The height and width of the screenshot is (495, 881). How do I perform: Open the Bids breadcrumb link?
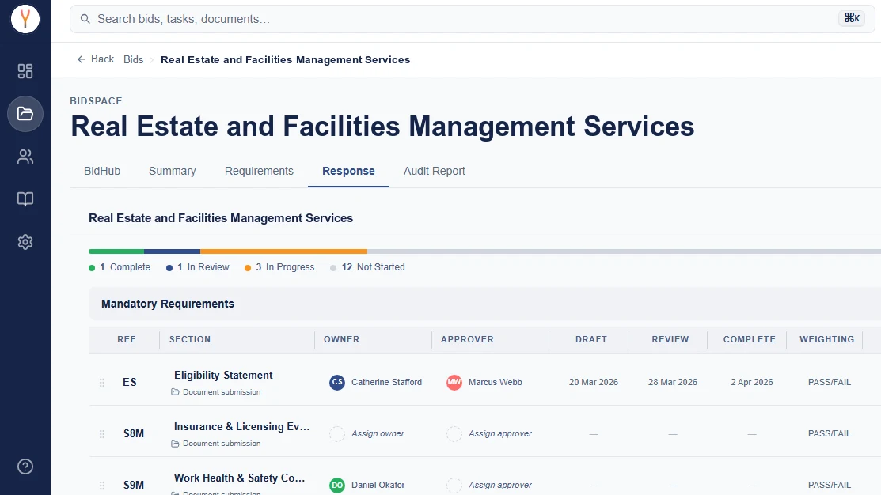(x=133, y=59)
